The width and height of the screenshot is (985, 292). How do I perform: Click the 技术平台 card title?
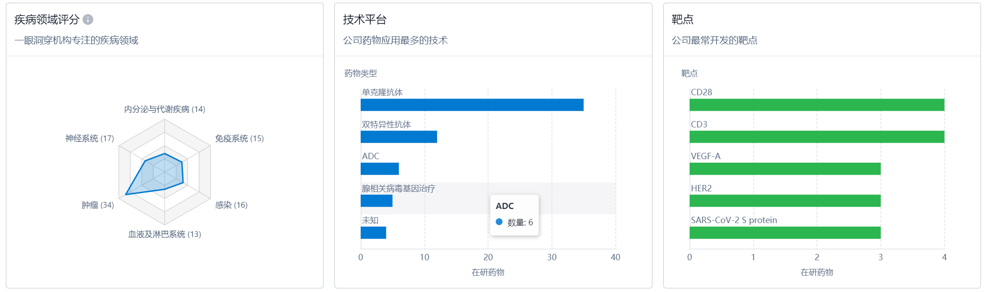coord(365,19)
